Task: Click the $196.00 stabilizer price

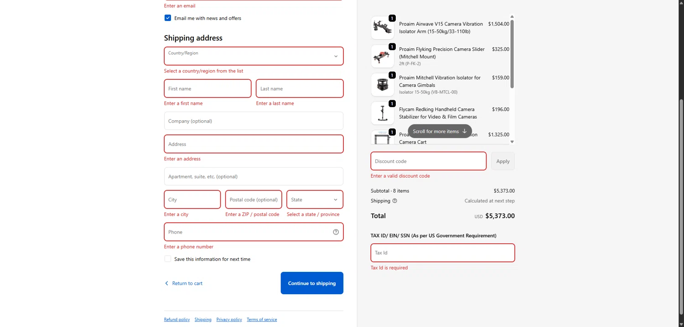Action: [501, 109]
